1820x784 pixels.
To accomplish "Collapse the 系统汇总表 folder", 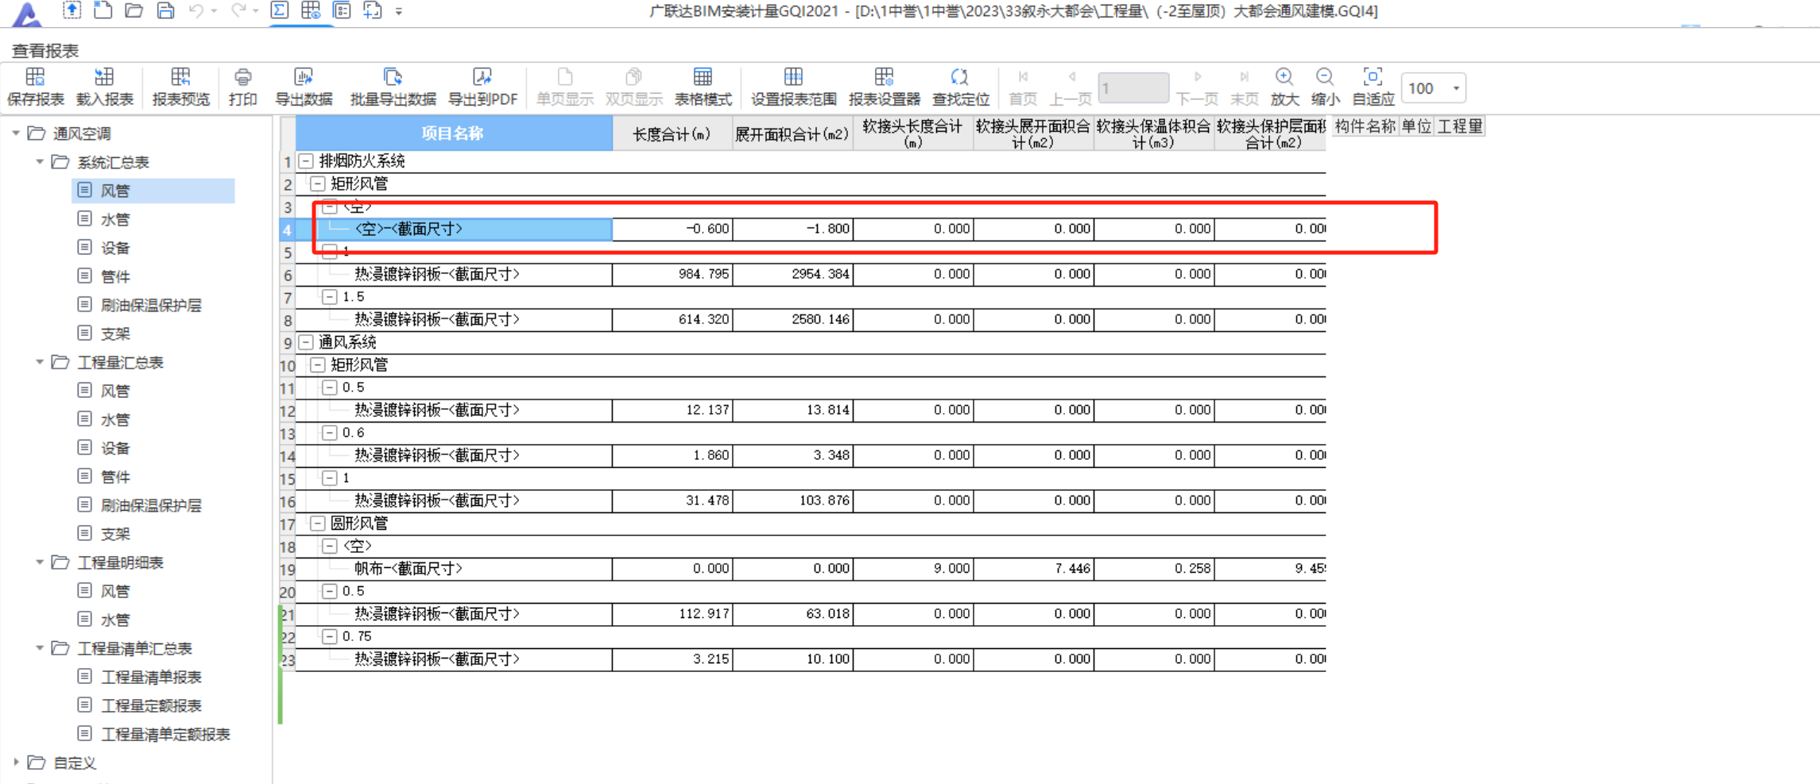I will click(x=40, y=162).
